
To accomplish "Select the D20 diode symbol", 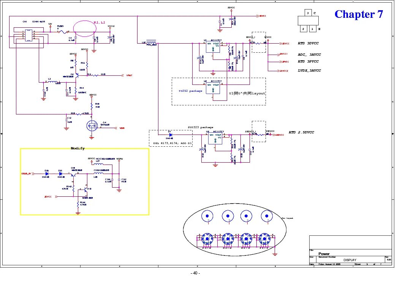I will pos(47,174).
